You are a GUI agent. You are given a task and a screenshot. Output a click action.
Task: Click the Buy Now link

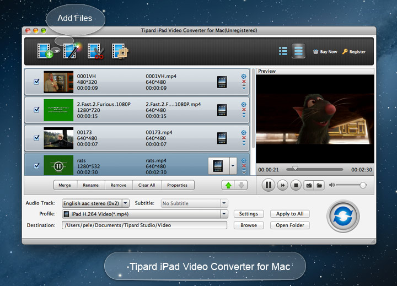(325, 52)
